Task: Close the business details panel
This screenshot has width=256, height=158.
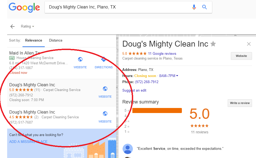Action: [249, 44]
